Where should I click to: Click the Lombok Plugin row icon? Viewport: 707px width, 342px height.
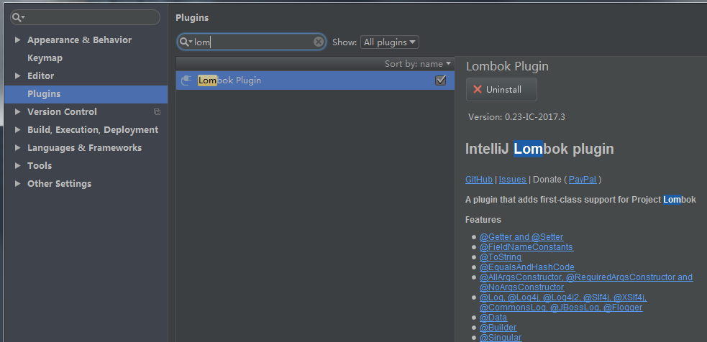[x=186, y=80]
